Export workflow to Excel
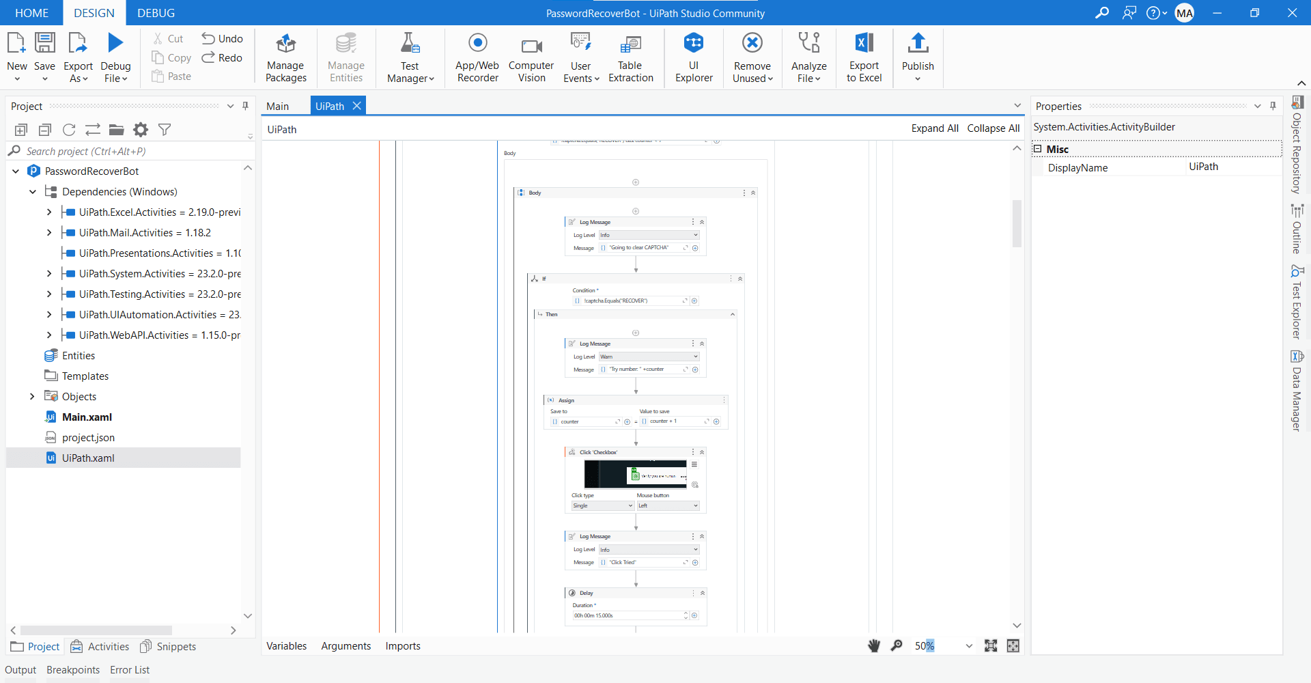 864,57
